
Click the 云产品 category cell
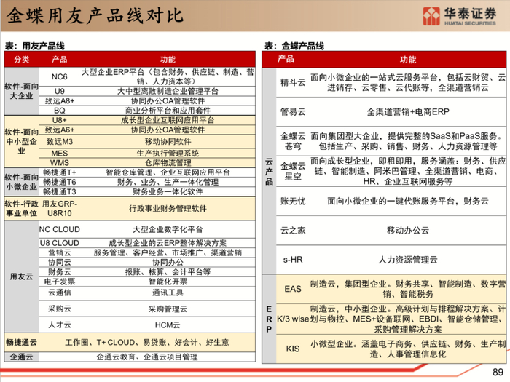[x=269, y=171]
